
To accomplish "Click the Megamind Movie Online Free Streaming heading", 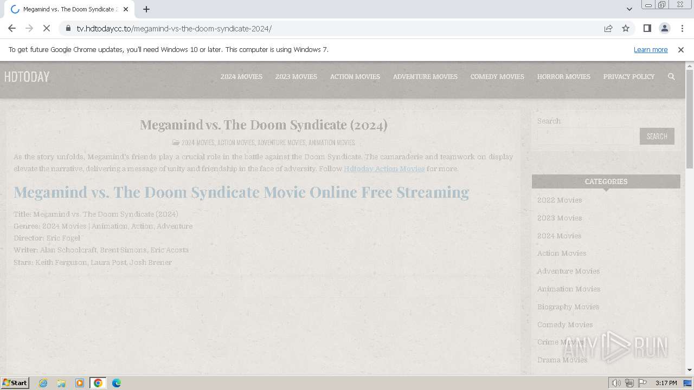I will pyautogui.click(x=241, y=192).
